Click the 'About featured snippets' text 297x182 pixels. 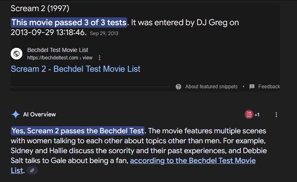[211, 87]
